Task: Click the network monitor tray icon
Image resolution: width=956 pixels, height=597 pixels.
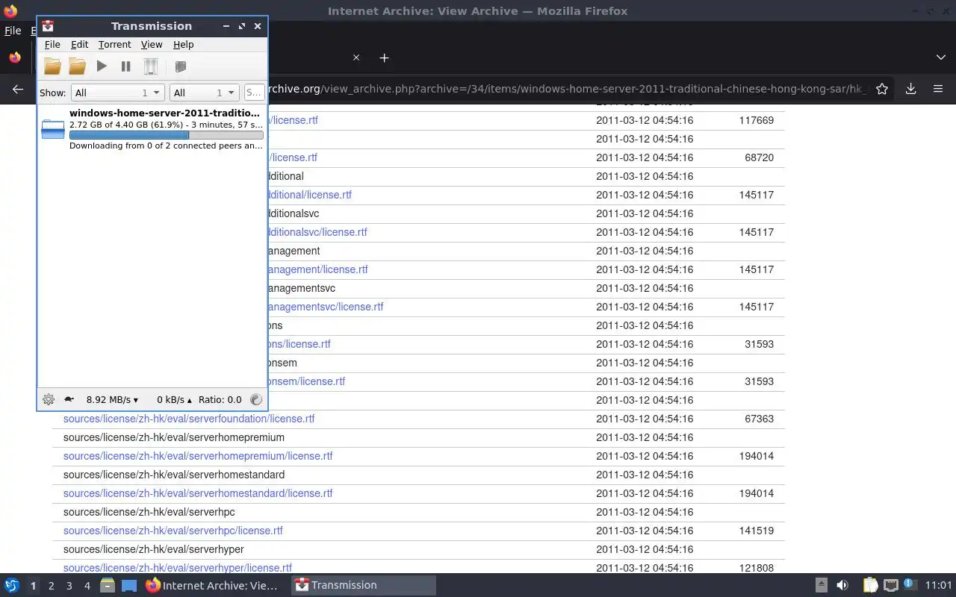Action: point(890,585)
